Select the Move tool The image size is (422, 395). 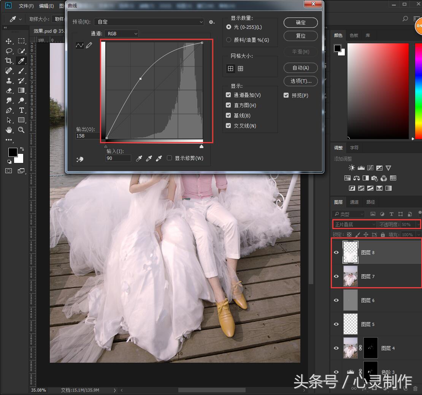pos(8,41)
